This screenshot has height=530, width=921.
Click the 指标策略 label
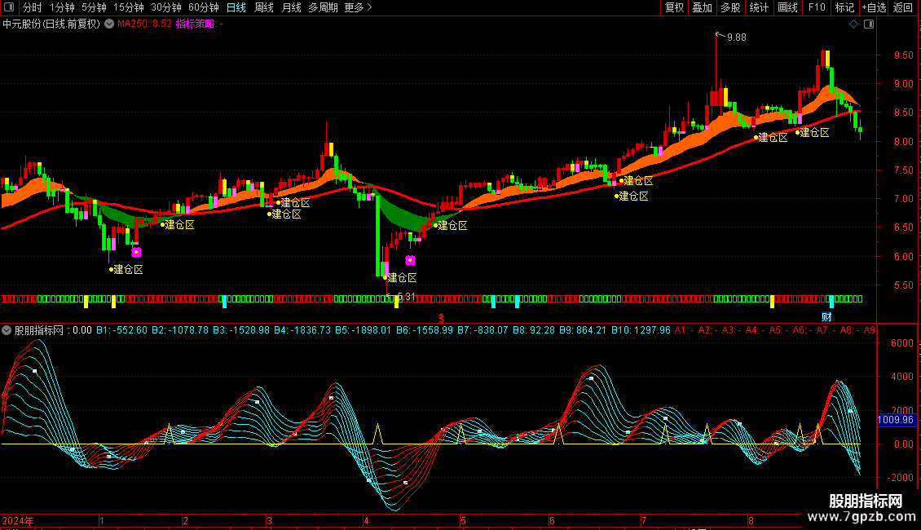199,24
